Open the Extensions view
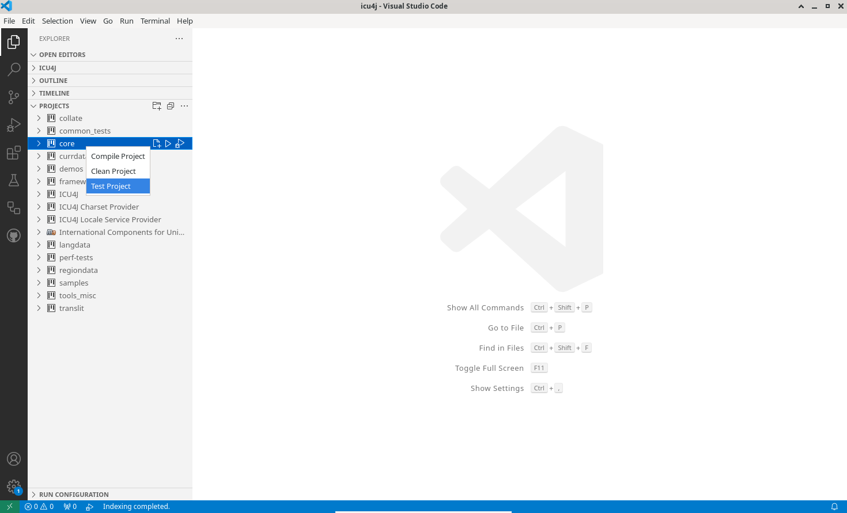Image resolution: width=847 pixels, height=513 pixels. pyautogui.click(x=14, y=153)
